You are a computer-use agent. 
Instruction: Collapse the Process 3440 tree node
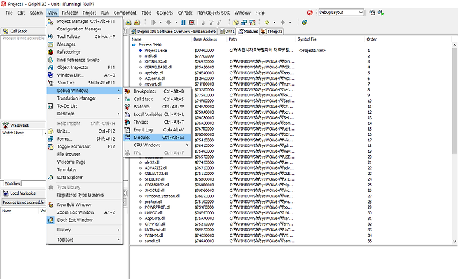(x=134, y=45)
